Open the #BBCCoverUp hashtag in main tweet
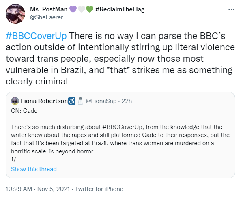 36,36
